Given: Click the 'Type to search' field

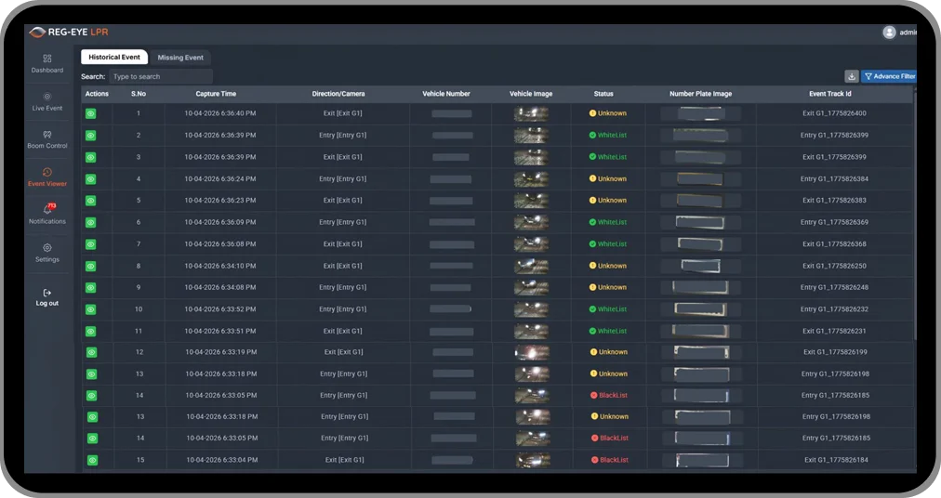Looking at the screenshot, I should (x=161, y=76).
